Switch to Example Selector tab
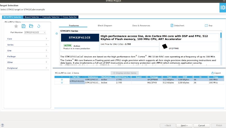Image resolution: width=226 pixels, height=128 pixels. 51,17
